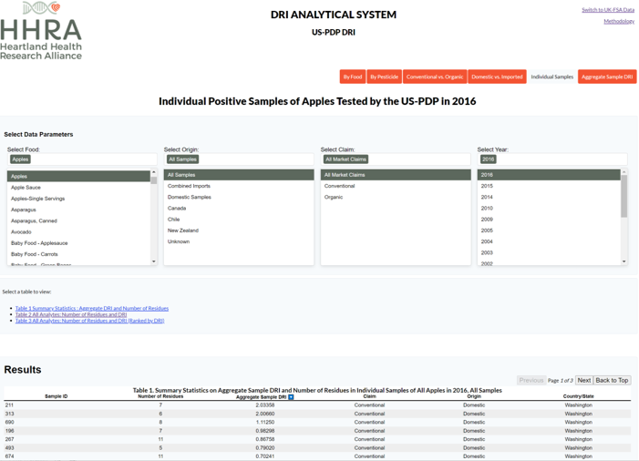Viewport: 639px width, 461px height.
Task: Select Baby Food - Carrots option
Action: (78, 254)
